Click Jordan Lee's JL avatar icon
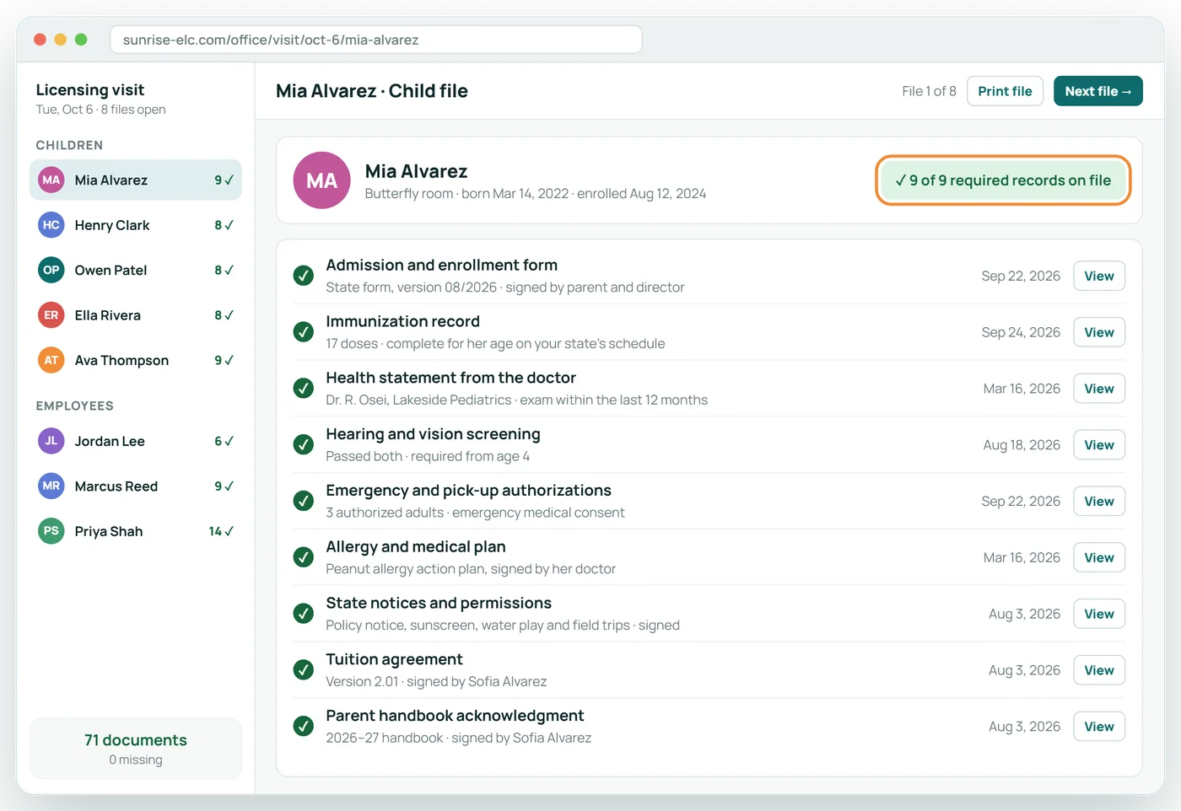 pos(51,441)
